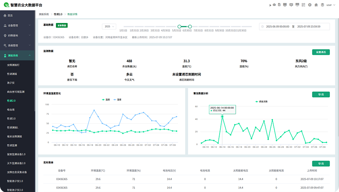Toggle the green 温度 legend series
339x192 pixels.
pyautogui.click(x=106, y=99)
